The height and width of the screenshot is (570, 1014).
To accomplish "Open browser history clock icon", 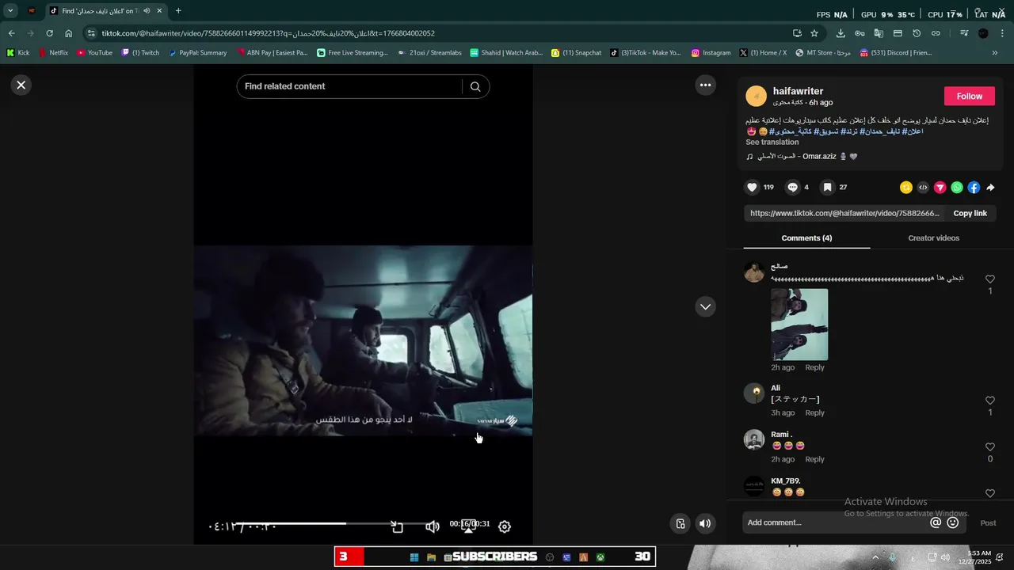I will (917, 33).
